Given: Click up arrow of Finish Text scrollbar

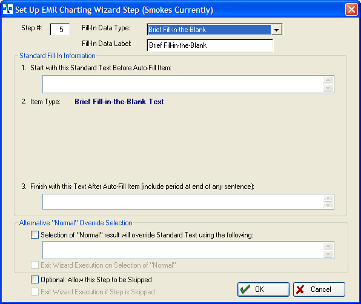Looking at the screenshot, I should point(328,199).
